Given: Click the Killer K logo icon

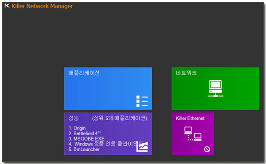Looking at the screenshot, I should point(7,6).
